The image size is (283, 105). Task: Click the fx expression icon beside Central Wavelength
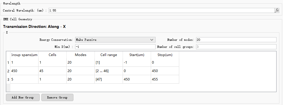pyautogui.click(x=277, y=10)
